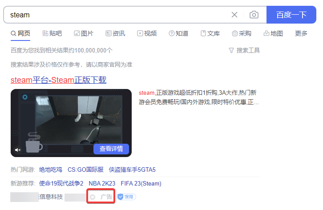Open image search via the camera icon
This screenshot has height=210, width=323.
(x=254, y=15)
